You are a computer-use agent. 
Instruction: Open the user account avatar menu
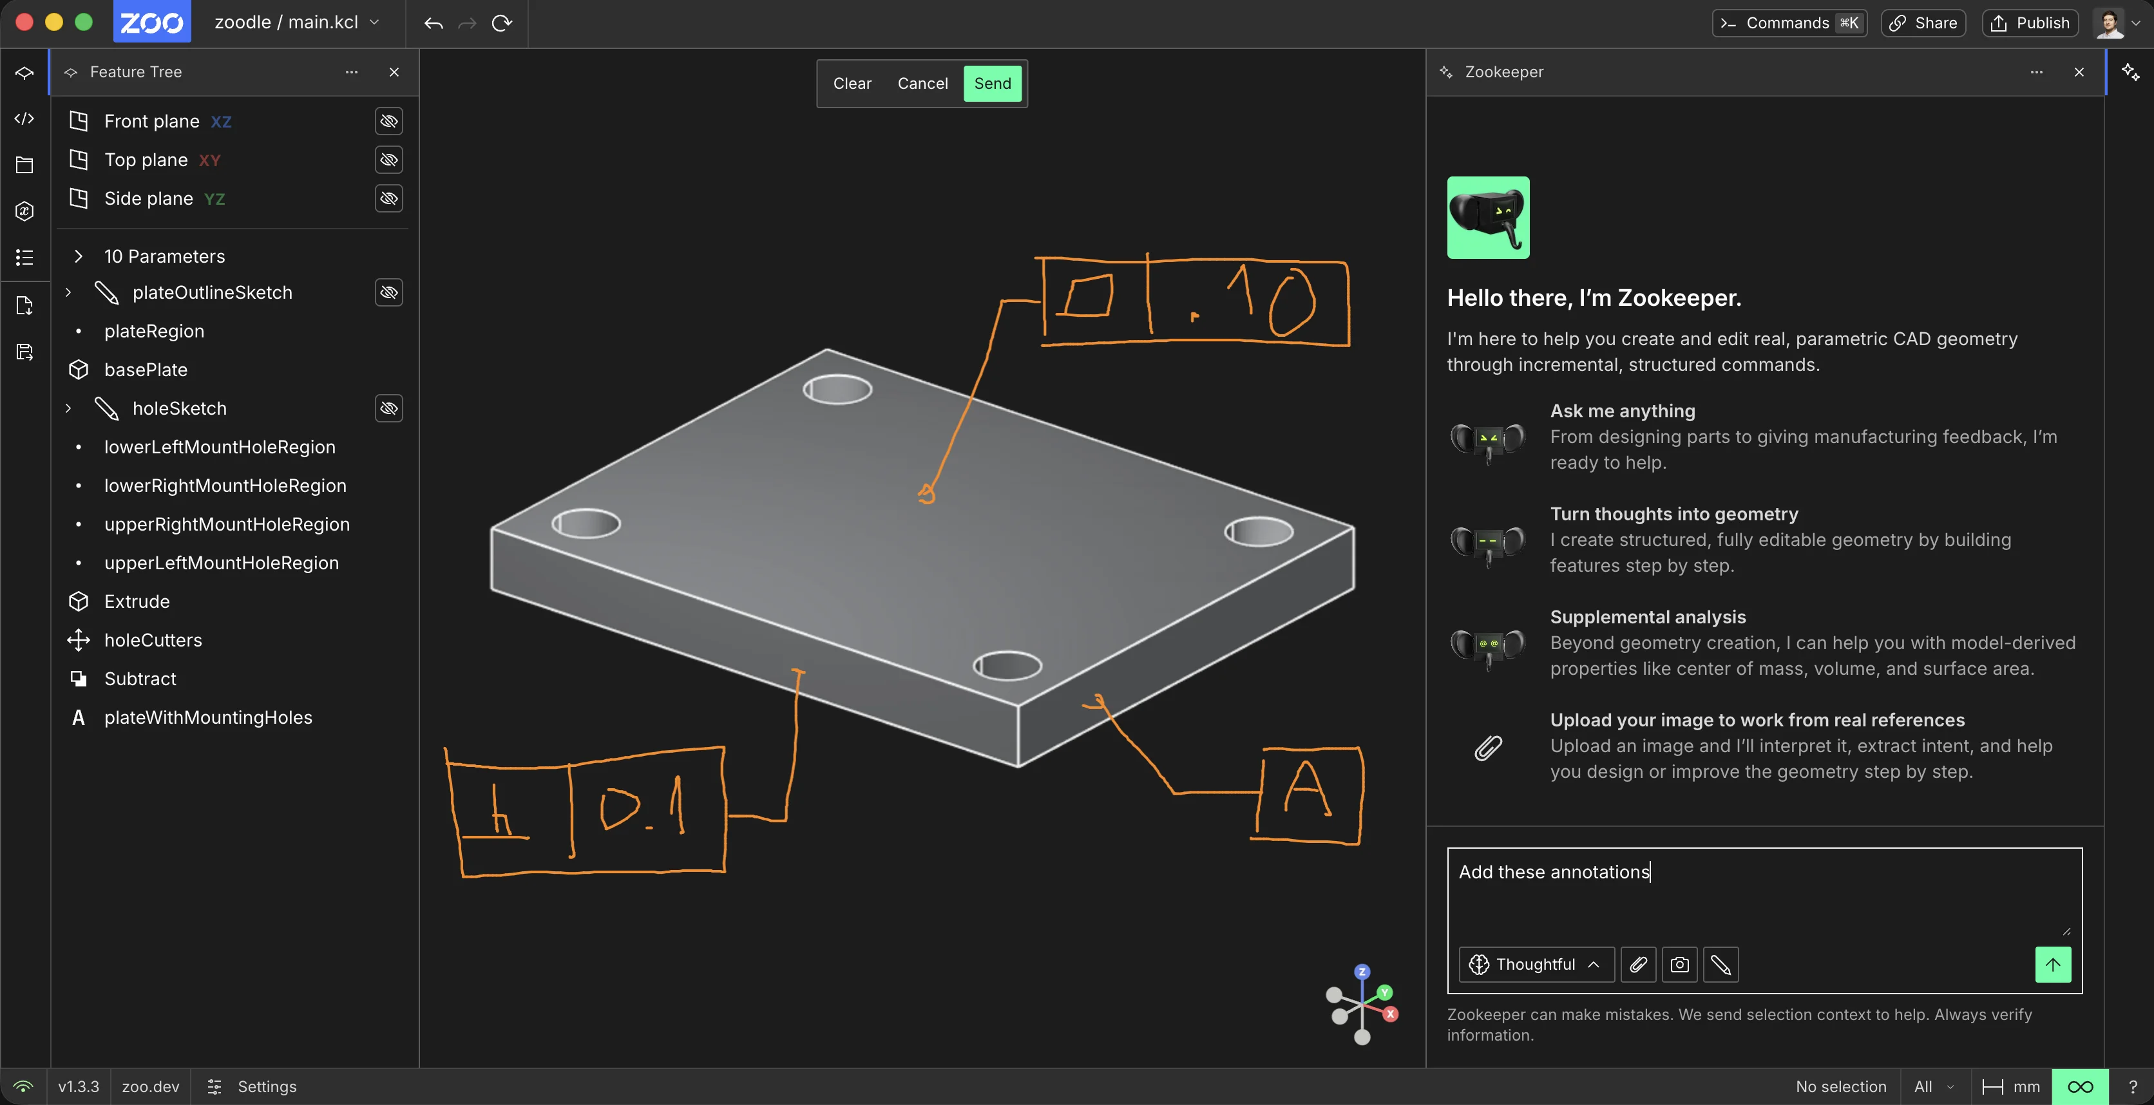(x=2117, y=23)
